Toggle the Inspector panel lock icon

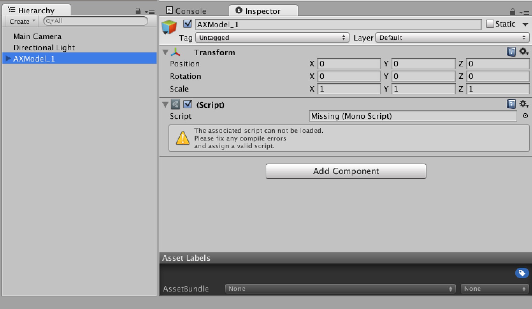point(513,12)
